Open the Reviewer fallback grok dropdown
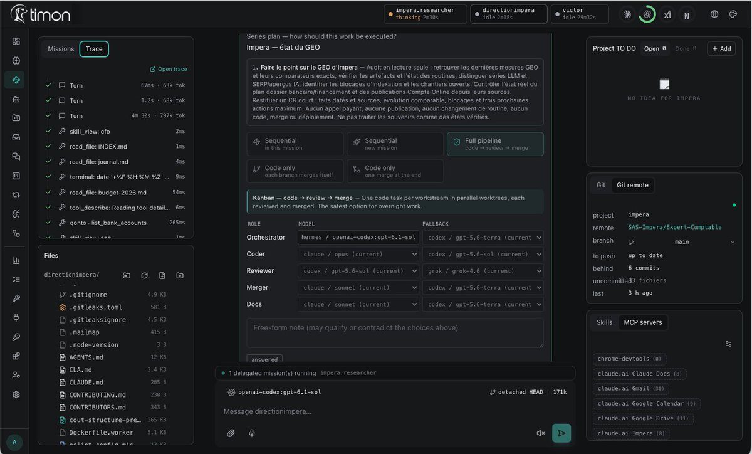The width and height of the screenshot is (752, 454). point(483,271)
